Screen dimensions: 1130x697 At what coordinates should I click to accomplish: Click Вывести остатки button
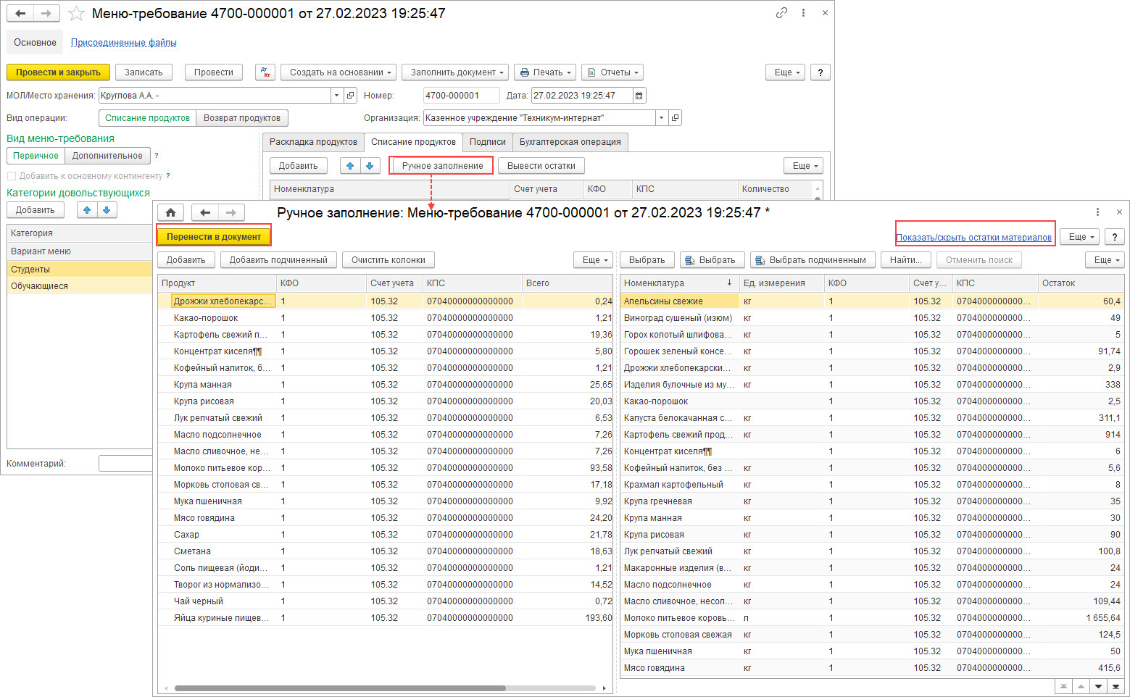[541, 166]
